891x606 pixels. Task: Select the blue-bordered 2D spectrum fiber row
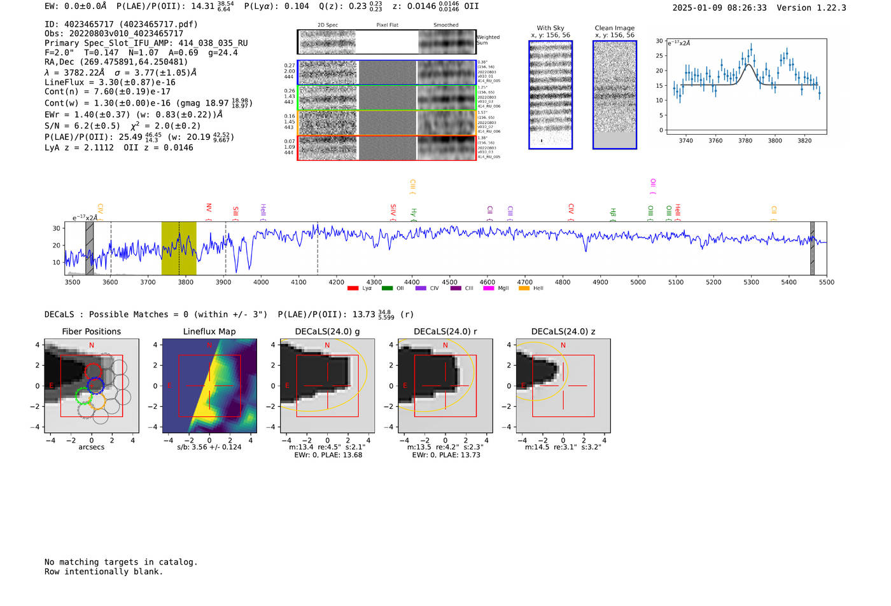tap(386, 72)
